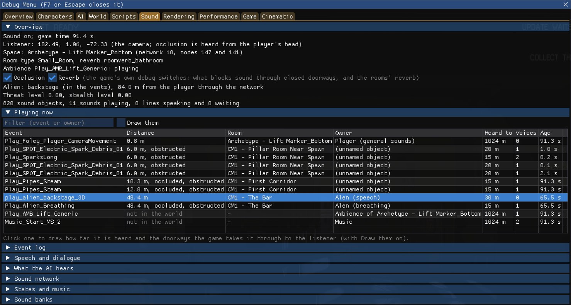The height and width of the screenshot is (305, 571).
Task: Sort the table by Event column header
Action: (64, 133)
